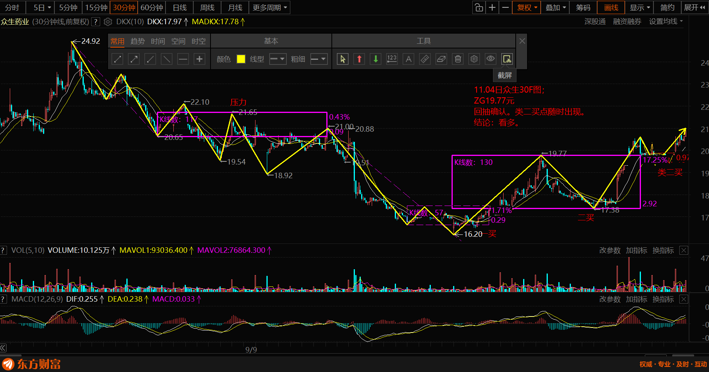Click 改参数 in the VOL panel

click(x=610, y=250)
